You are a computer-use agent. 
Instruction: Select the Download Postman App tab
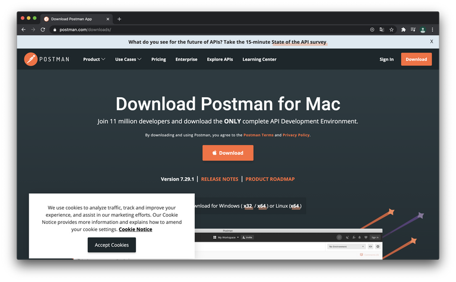(75, 19)
